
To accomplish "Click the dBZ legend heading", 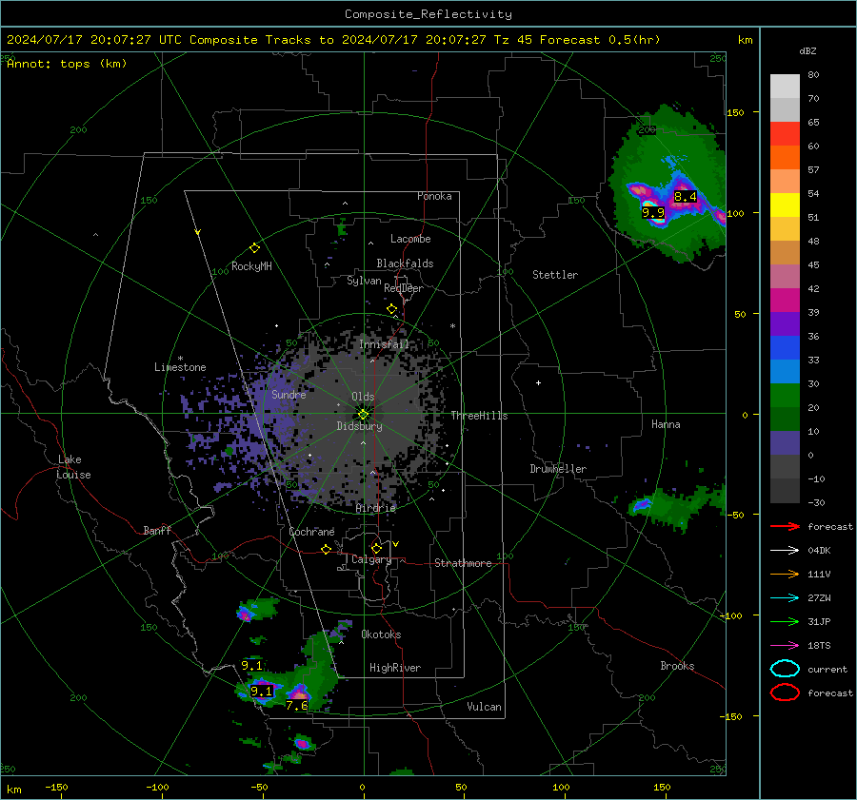I will [x=807, y=51].
